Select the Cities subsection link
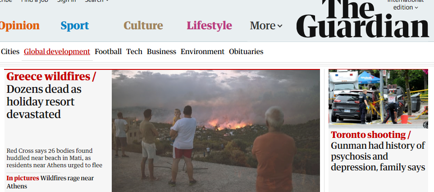Viewport: 434px width, 192px height. [10, 52]
